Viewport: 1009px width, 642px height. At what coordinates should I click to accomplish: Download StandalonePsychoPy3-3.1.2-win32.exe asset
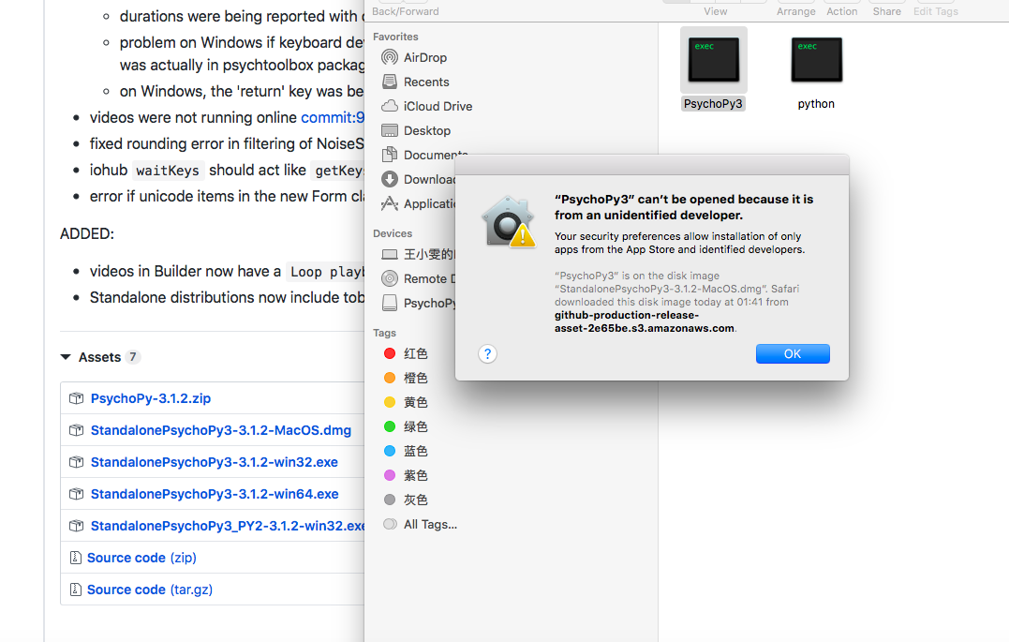click(215, 462)
